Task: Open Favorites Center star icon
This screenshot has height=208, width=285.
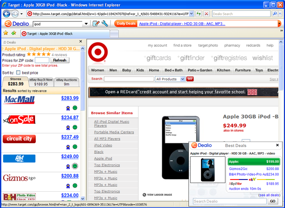Action: pyautogui.click(x=6, y=33)
